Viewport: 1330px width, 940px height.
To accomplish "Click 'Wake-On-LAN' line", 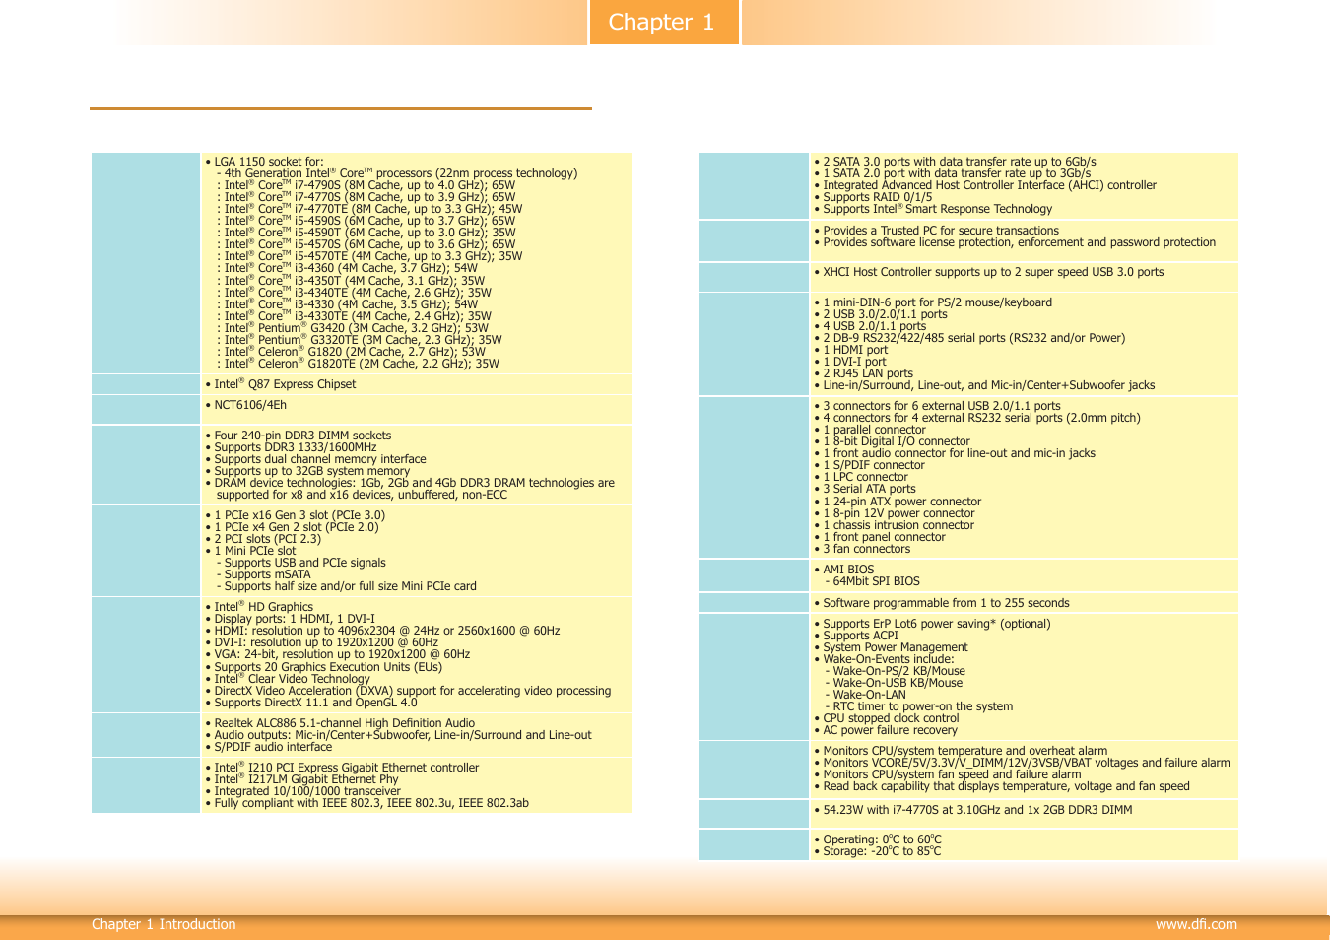I will pyautogui.click(x=865, y=695).
